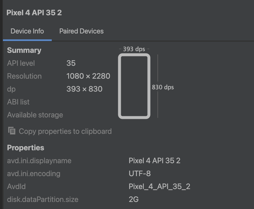Image resolution: width=254 pixels, height=209 pixels.
Task: Click the device screen preview outline
Action: (x=134, y=86)
